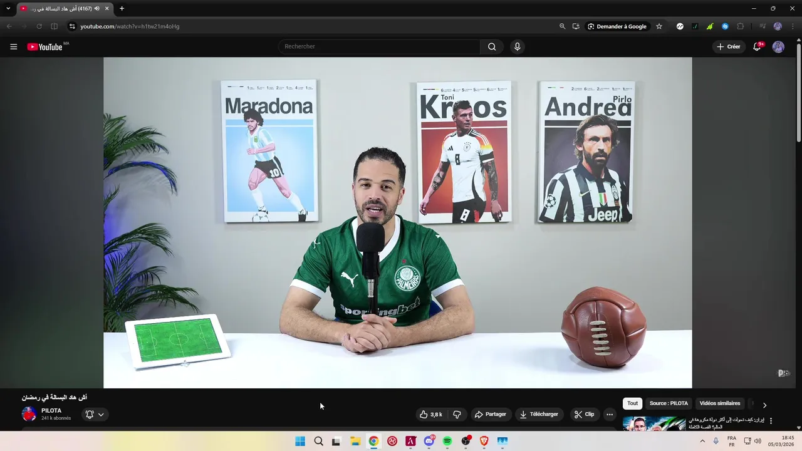This screenshot has height=451, width=802.
Task: Open the Shazam extension icon
Action: click(725, 26)
